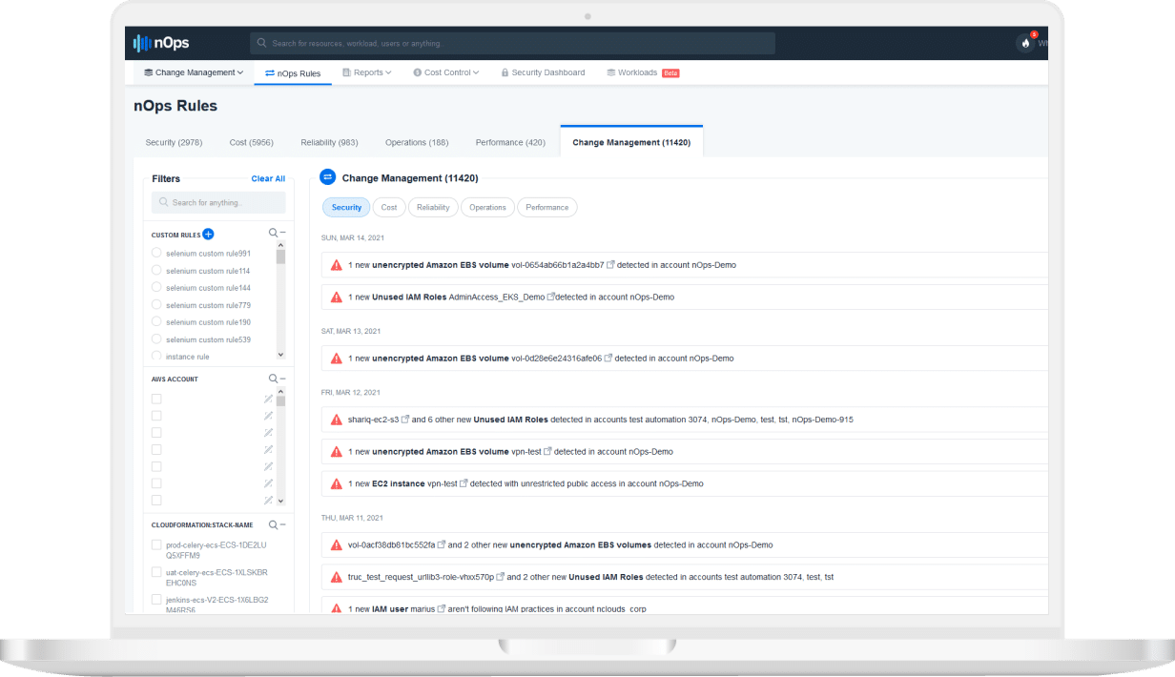Collapse the Custom Rules filter section
Viewport: 1175px width, 677px height.
click(x=283, y=233)
